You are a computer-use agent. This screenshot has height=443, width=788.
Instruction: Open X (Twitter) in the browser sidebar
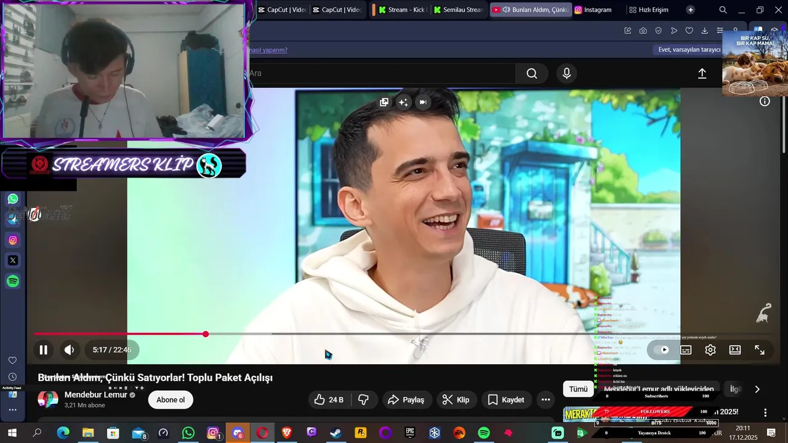pyautogui.click(x=13, y=260)
